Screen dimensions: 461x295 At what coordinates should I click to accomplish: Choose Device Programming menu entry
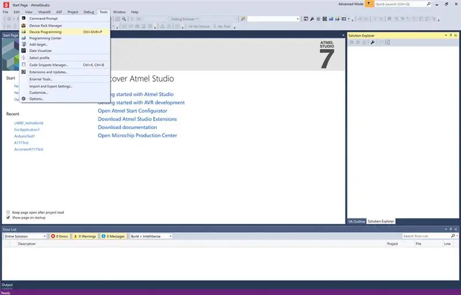pos(65,32)
